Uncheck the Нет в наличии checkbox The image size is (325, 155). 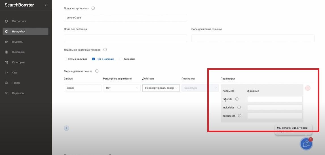tap(94, 59)
